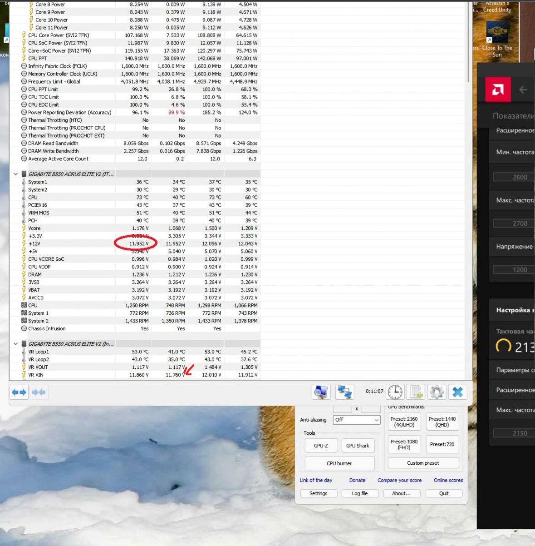
Task: Reset the elapsed time clock icon
Action: tap(395, 392)
